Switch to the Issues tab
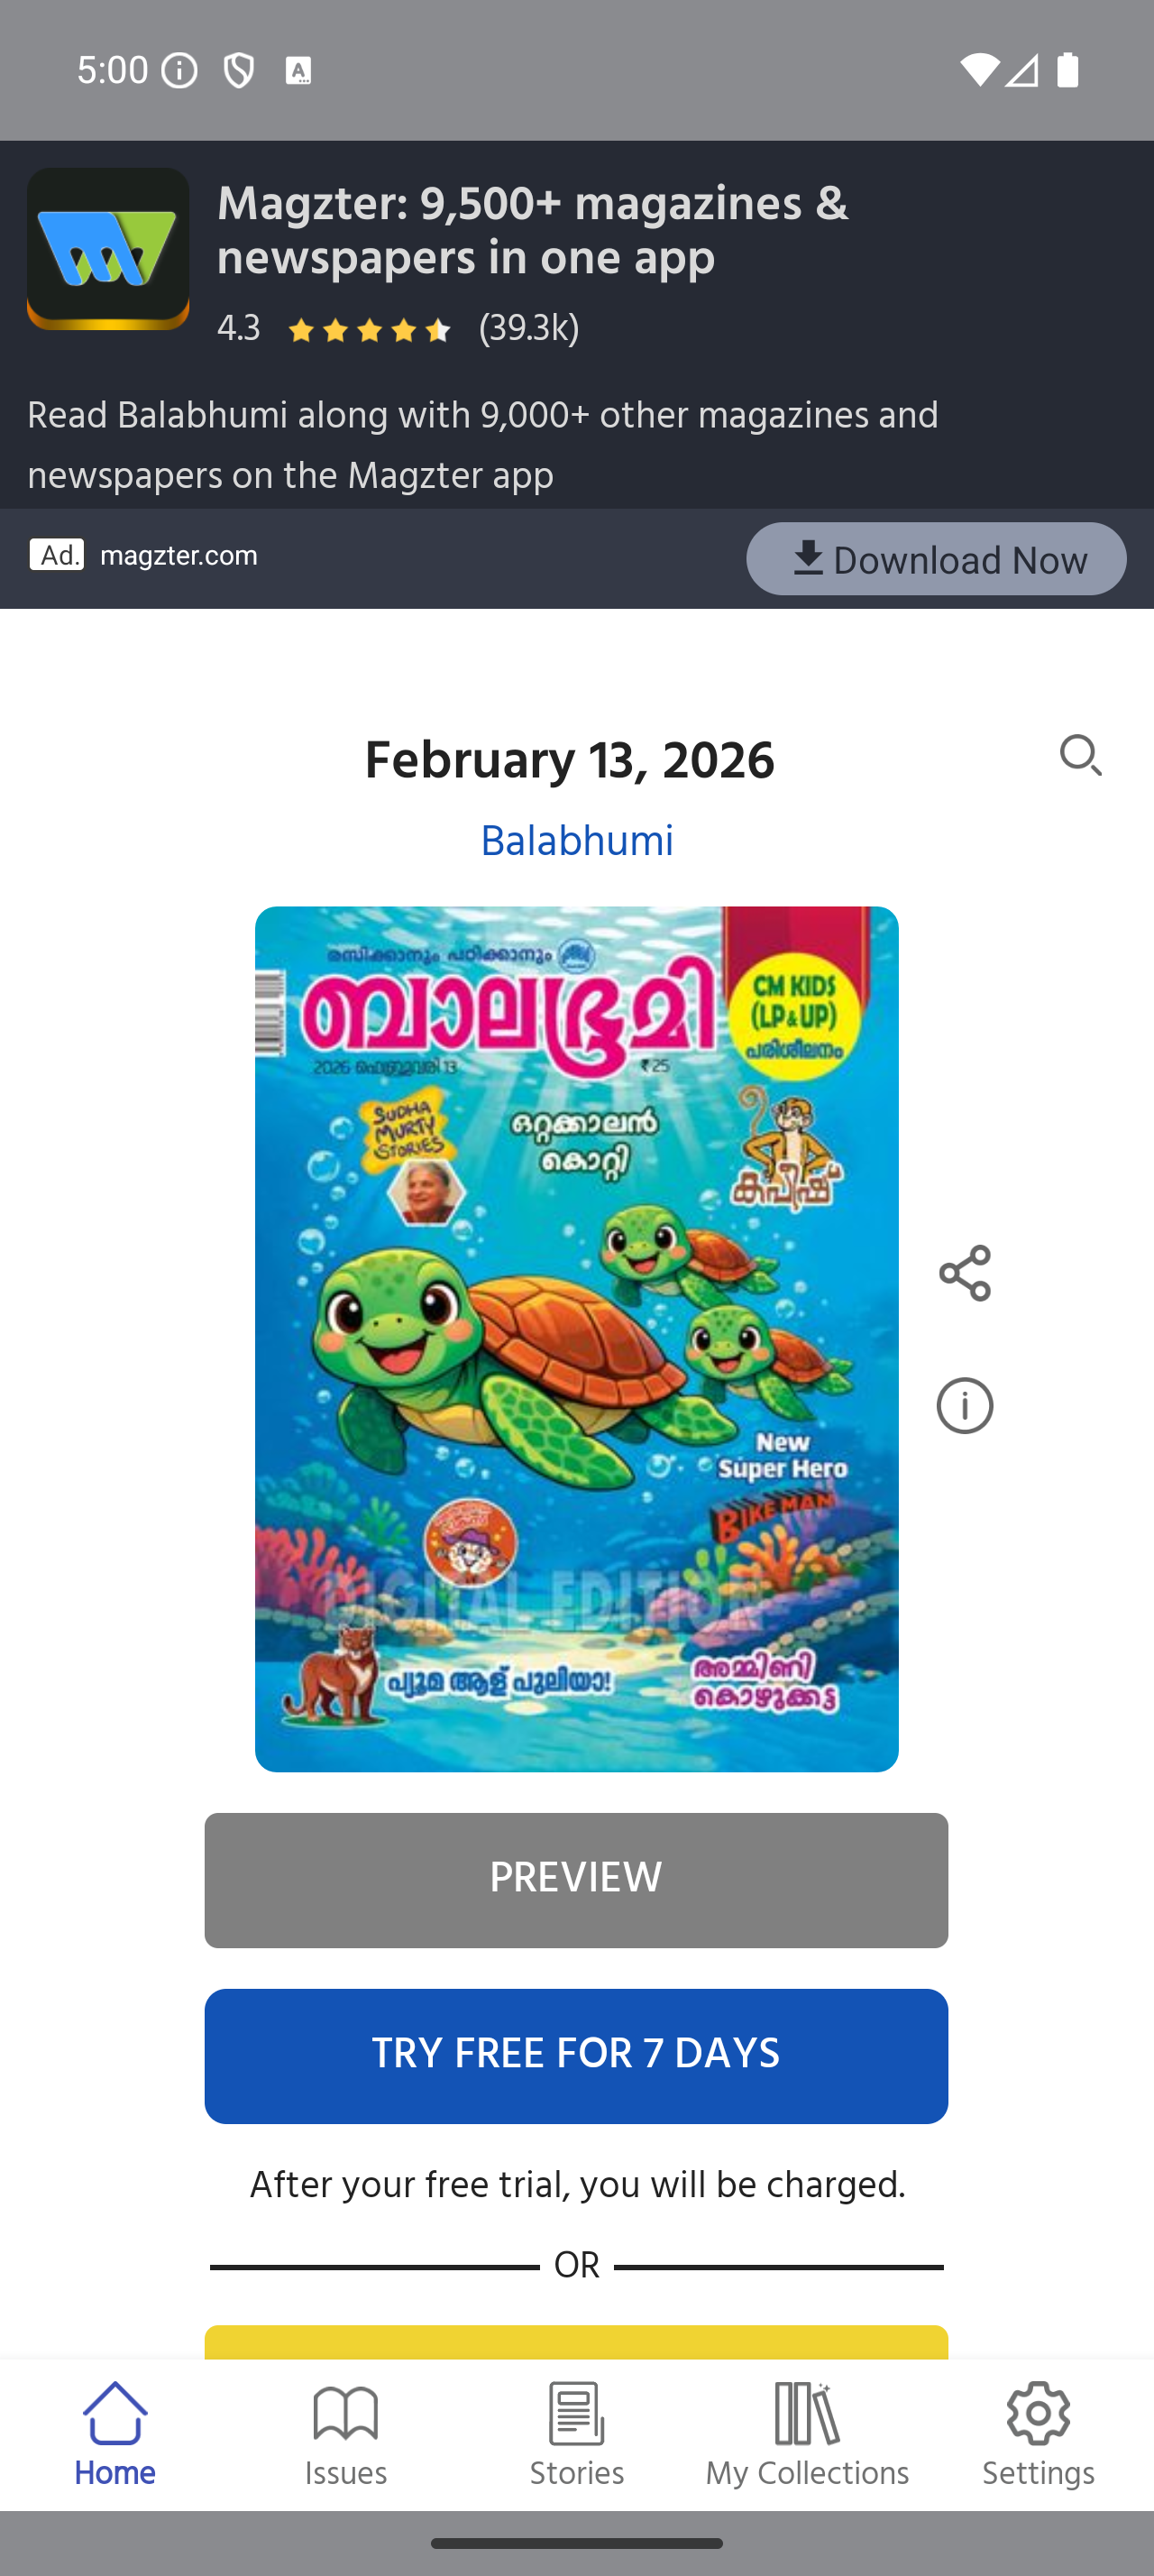The width and height of the screenshot is (1154, 2576). pos(345,2434)
